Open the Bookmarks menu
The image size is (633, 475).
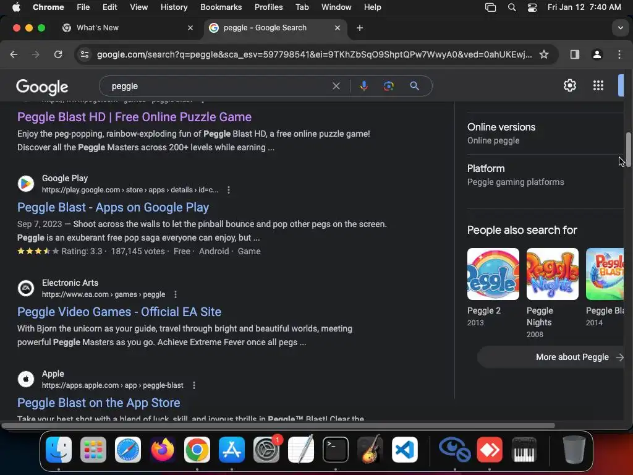pyautogui.click(x=221, y=7)
